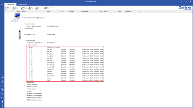
Task: Open the network hierarchy sidebar icon
Action: click(2, 82)
